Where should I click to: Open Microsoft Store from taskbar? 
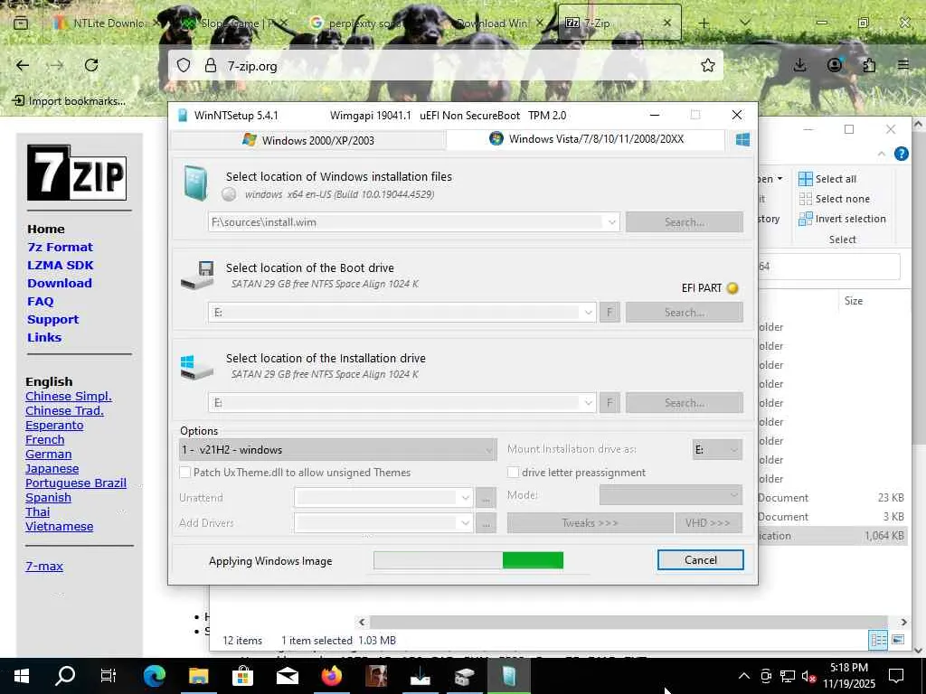coord(242,676)
